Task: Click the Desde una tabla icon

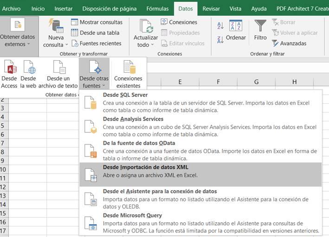Action: pos(75,33)
